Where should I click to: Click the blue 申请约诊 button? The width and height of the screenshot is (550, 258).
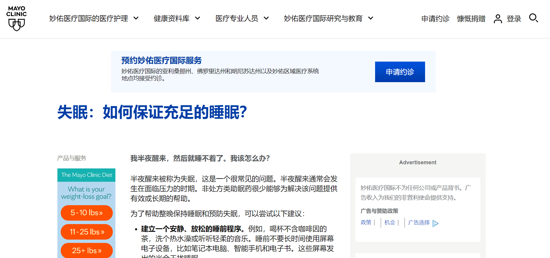400,72
